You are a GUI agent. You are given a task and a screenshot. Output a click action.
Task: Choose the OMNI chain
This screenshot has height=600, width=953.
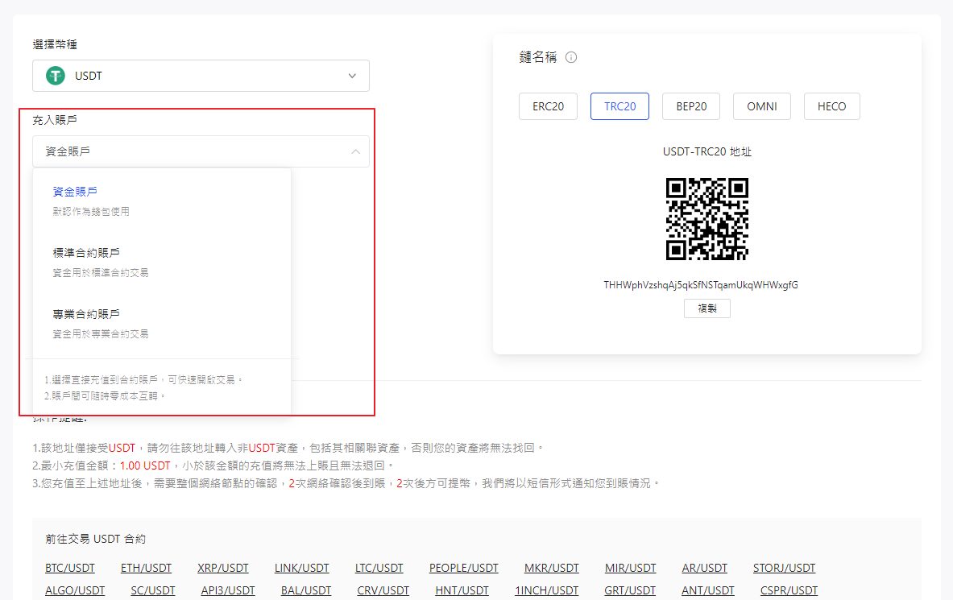point(761,106)
